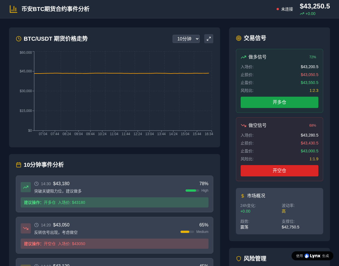Click the dollar icon beside 市场概况
Viewport: 339px width, 266px height.
tap(243, 196)
